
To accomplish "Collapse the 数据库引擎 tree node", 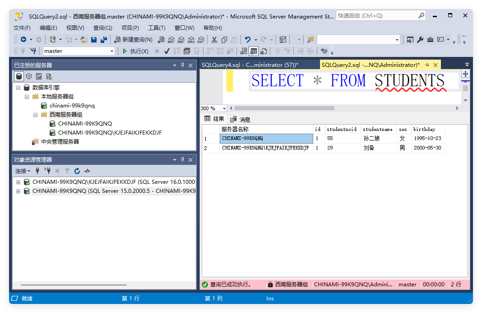I will (x=18, y=88).
